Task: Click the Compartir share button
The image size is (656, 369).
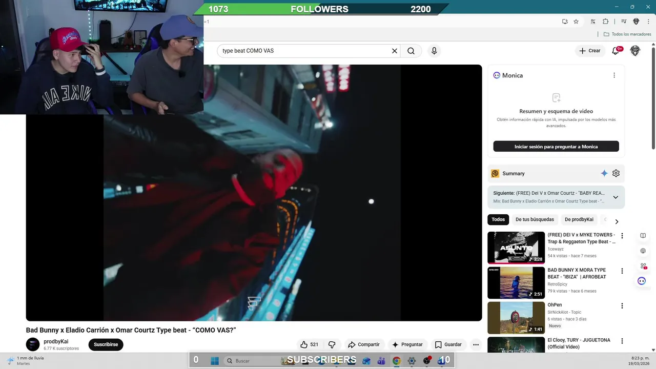Action: [363, 344]
